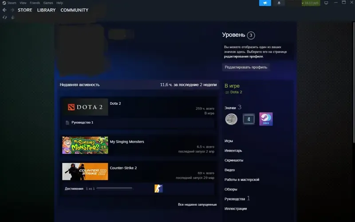Open the Иллюстрации link
Image resolution: width=355 pixels, height=222 pixels.
[x=236, y=209]
